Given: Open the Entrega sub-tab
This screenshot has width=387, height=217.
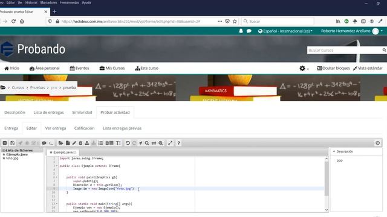Looking at the screenshot, I should pos(11,128).
